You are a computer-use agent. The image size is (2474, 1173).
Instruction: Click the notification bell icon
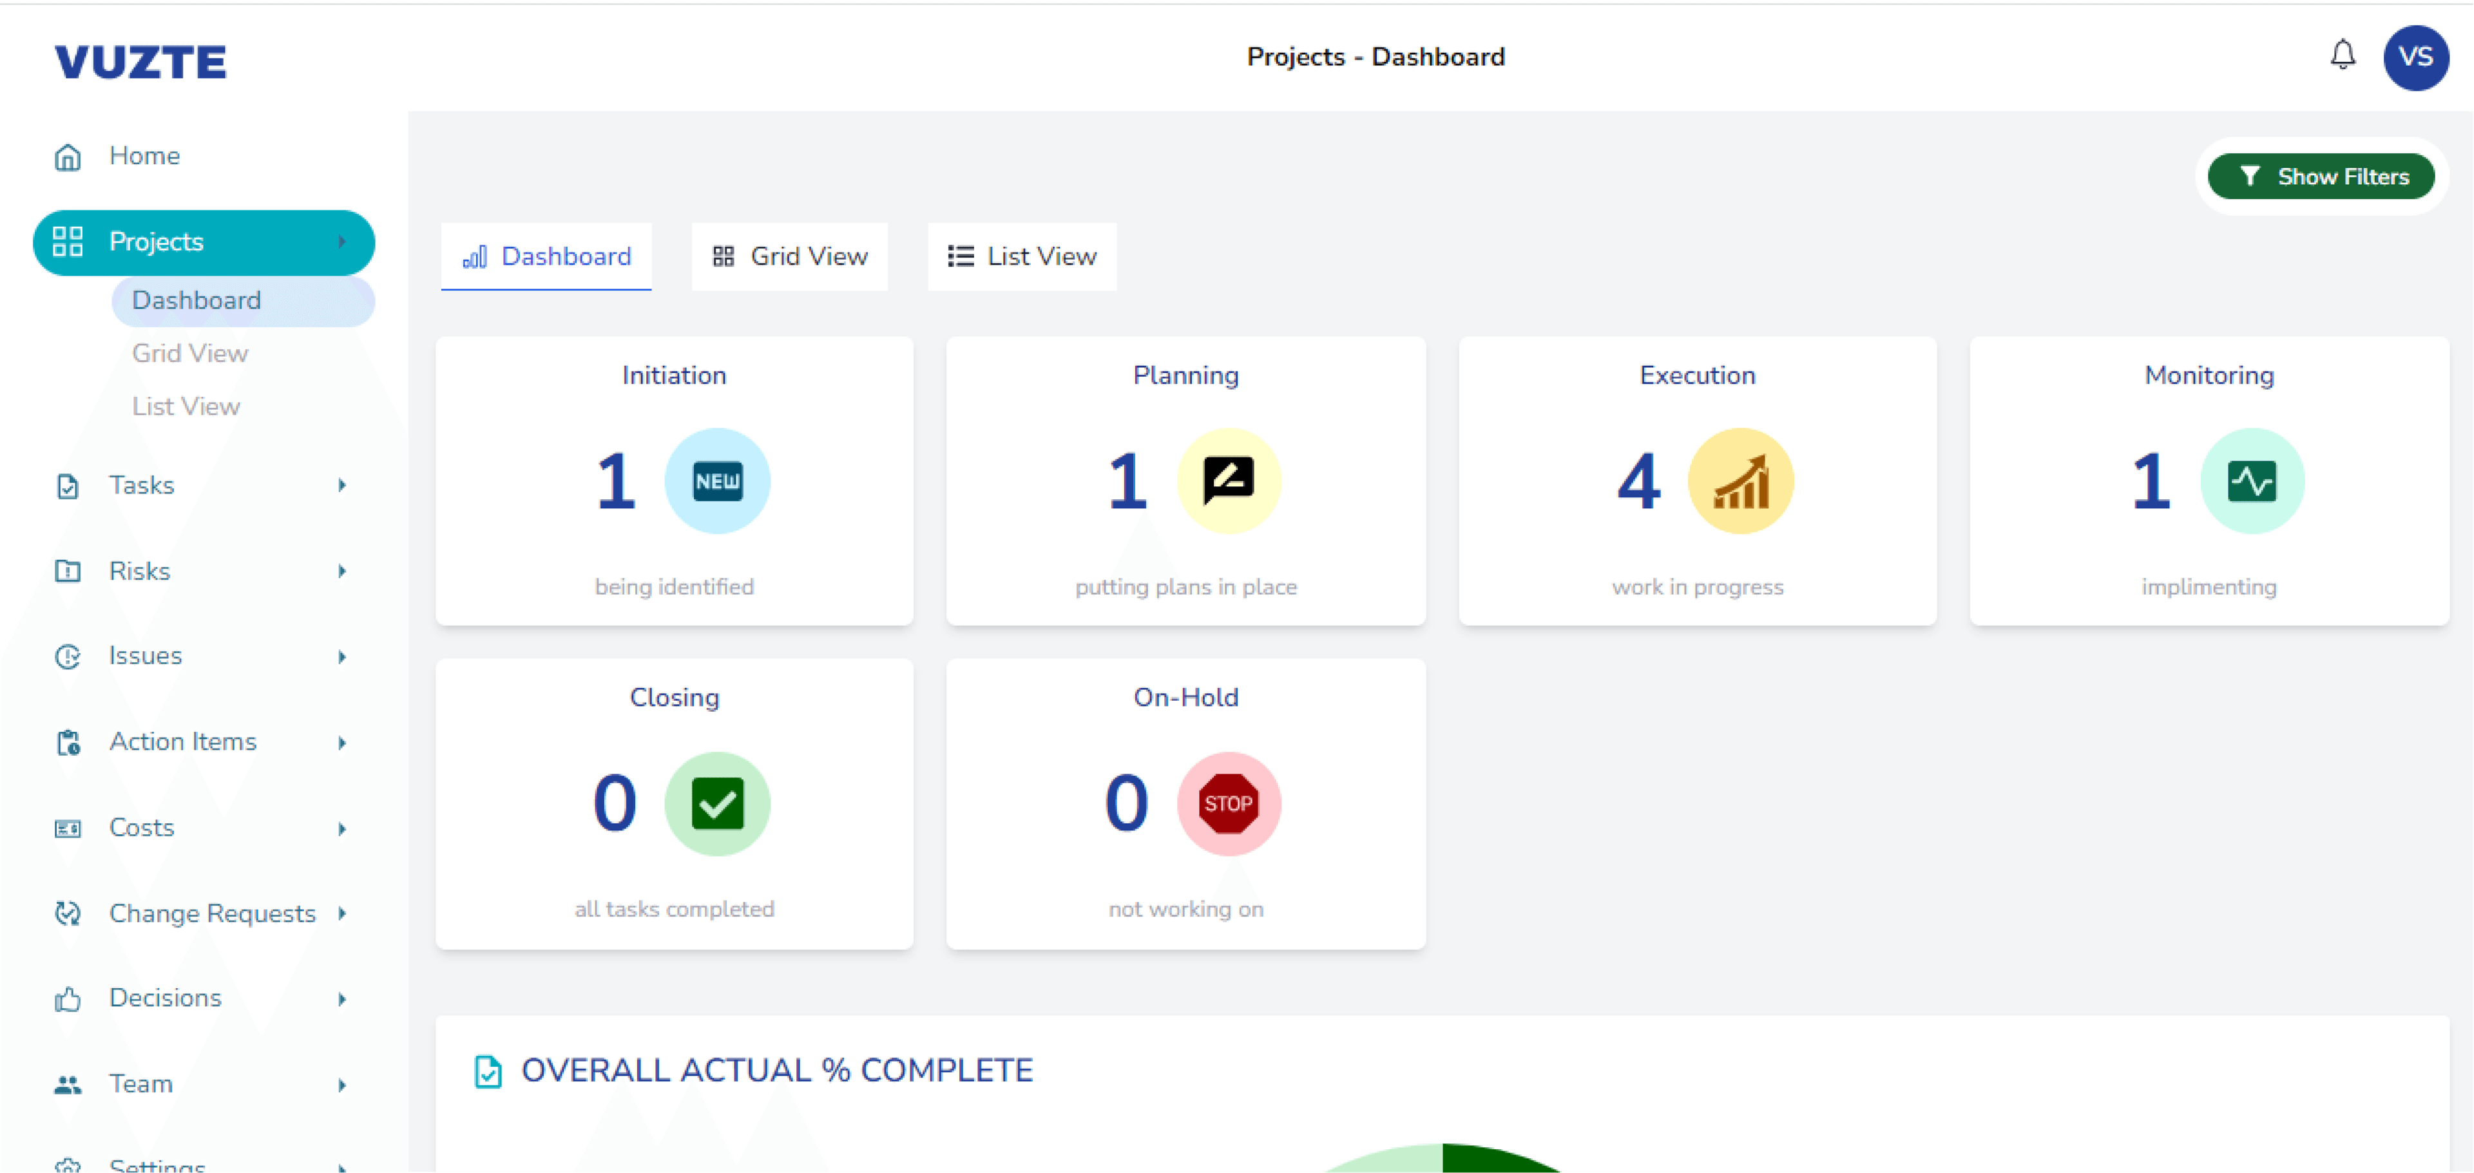2343,55
